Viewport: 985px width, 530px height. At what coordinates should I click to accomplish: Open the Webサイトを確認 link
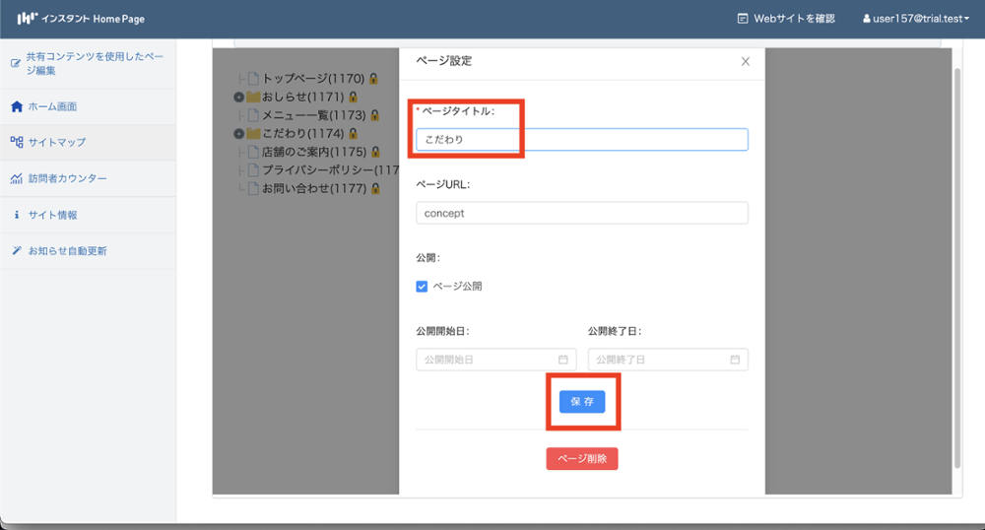click(786, 18)
